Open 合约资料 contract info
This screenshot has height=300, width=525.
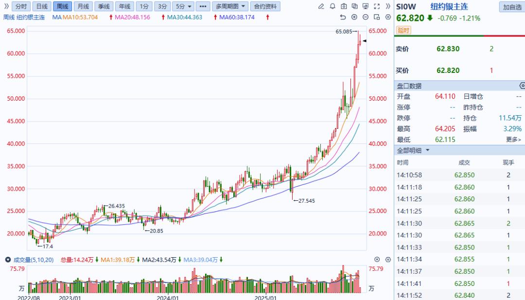pos(265,6)
